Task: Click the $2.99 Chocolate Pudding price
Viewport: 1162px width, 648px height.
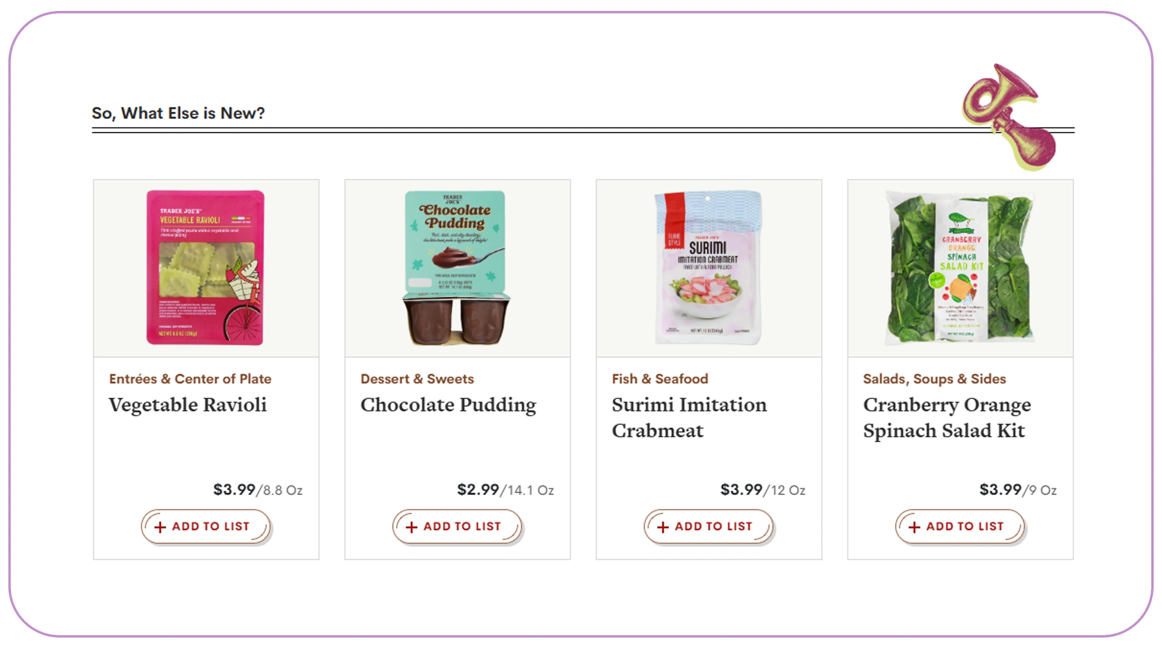Action: (x=478, y=490)
